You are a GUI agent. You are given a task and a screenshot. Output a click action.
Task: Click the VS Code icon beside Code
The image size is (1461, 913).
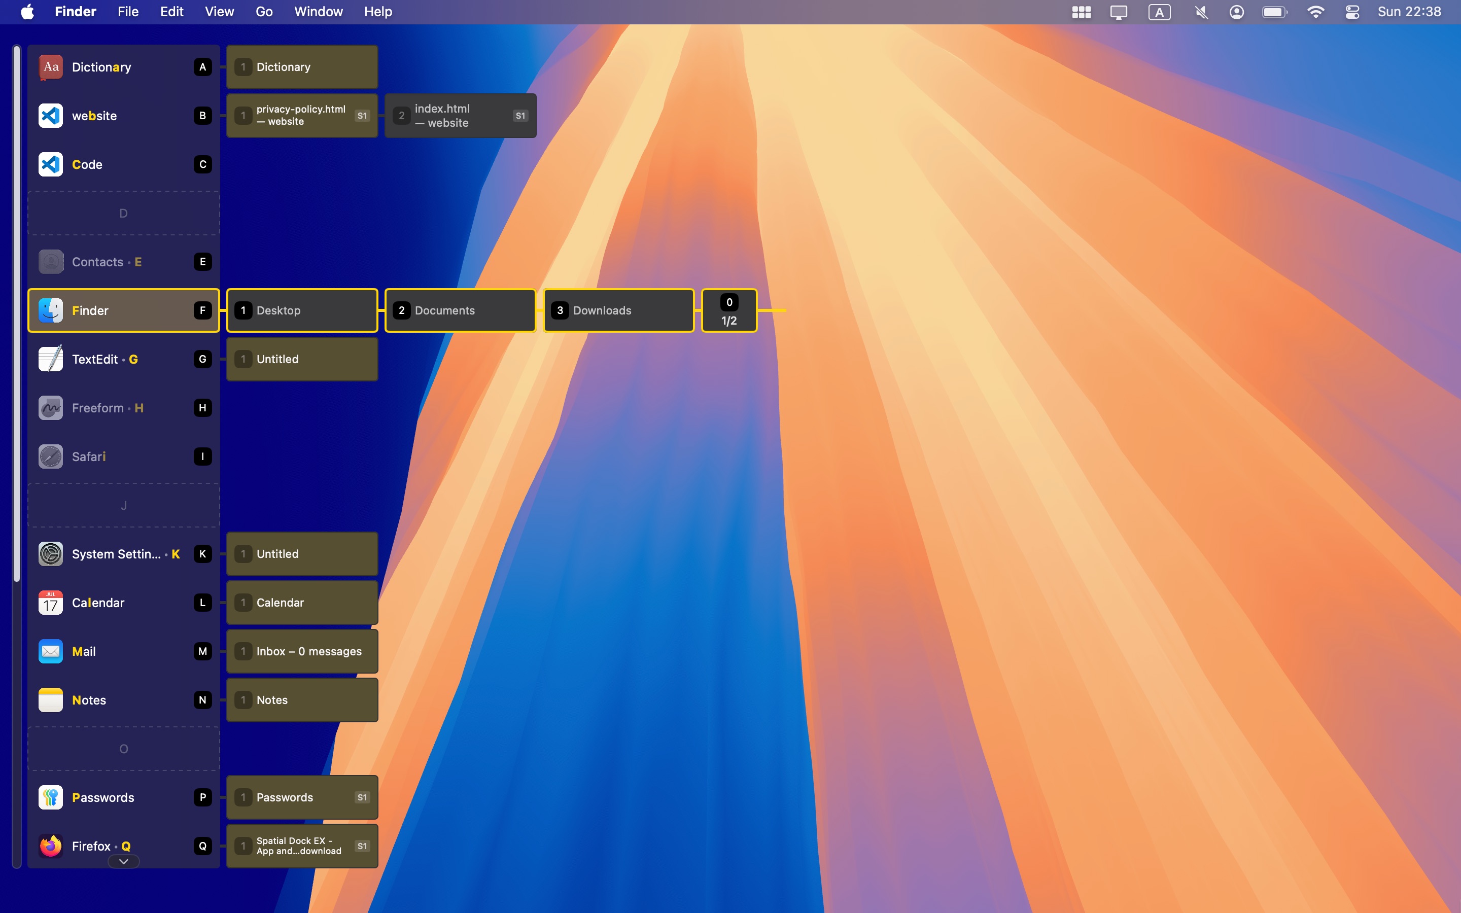coord(51,164)
